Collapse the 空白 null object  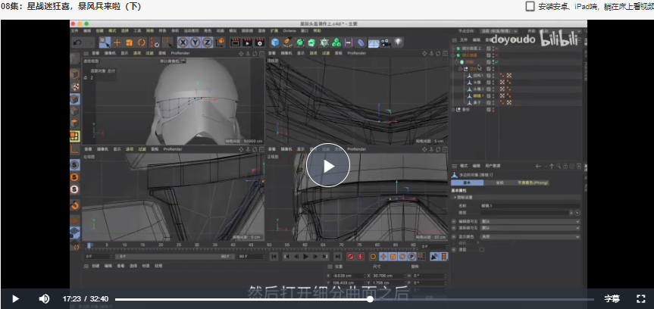(460, 69)
